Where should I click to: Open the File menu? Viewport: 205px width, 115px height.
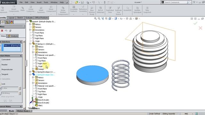(x=21, y=2)
